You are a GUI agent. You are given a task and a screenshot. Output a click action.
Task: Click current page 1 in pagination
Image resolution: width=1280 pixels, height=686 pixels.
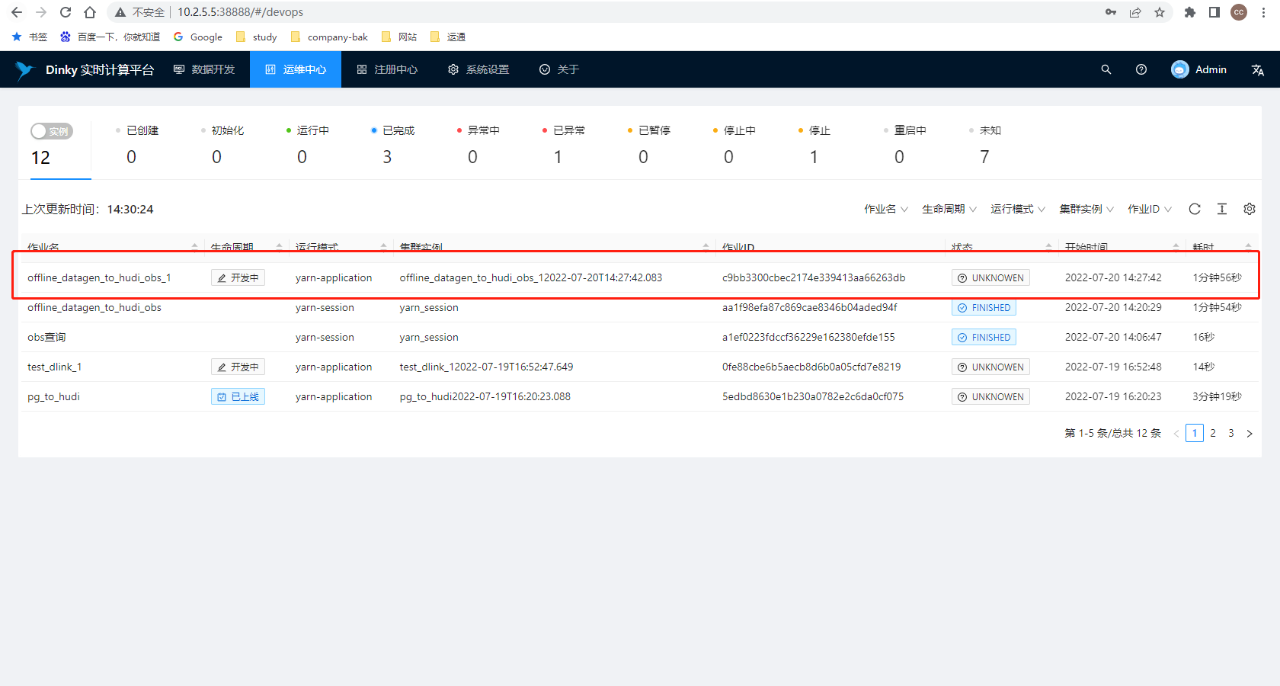pos(1195,433)
